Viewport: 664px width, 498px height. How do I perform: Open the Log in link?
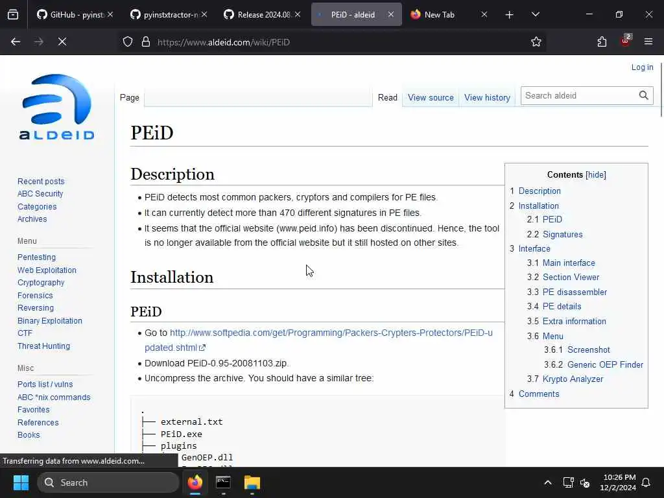point(642,67)
